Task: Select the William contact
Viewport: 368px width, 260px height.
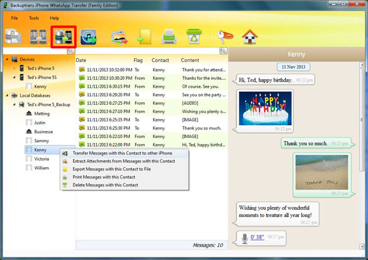Action: coord(41,168)
